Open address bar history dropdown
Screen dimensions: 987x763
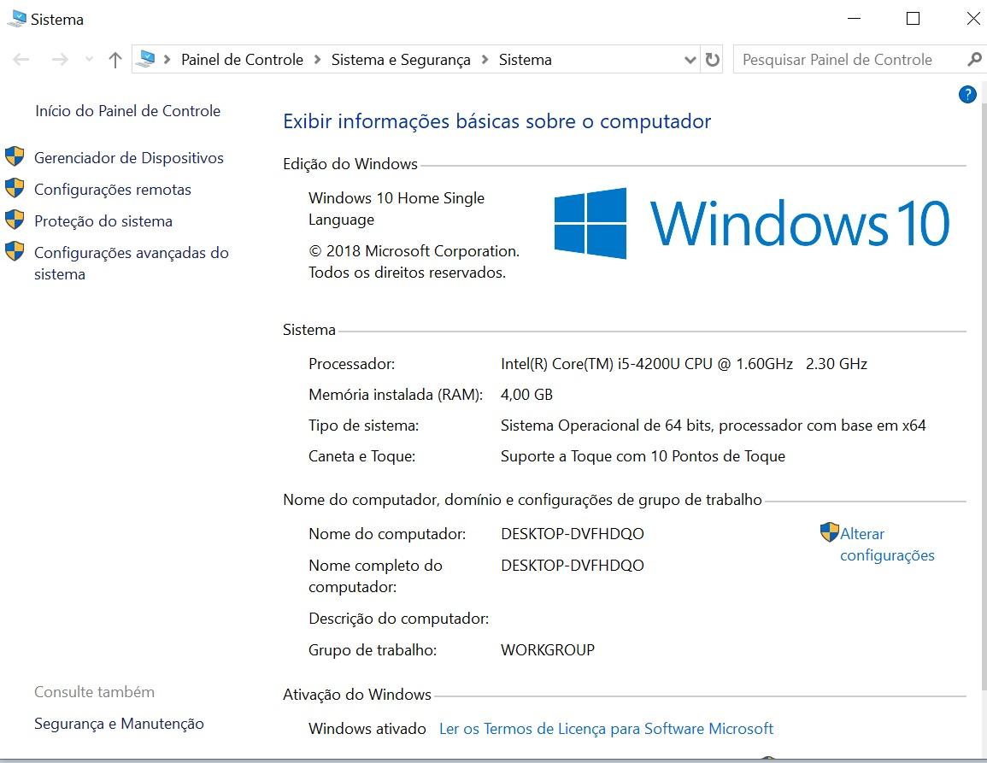tap(690, 60)
